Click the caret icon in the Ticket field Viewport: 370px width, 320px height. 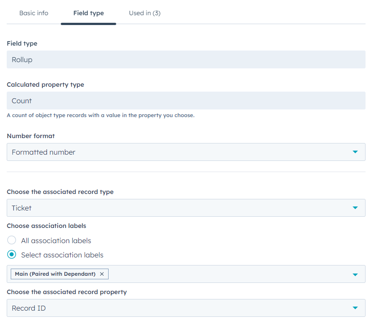coord(355,208)
